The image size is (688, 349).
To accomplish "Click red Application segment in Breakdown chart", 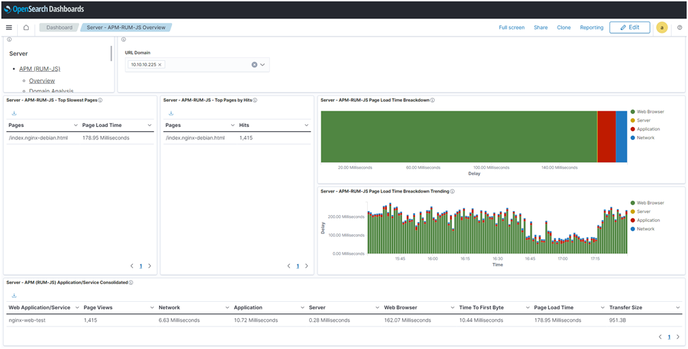I will 607,137.
